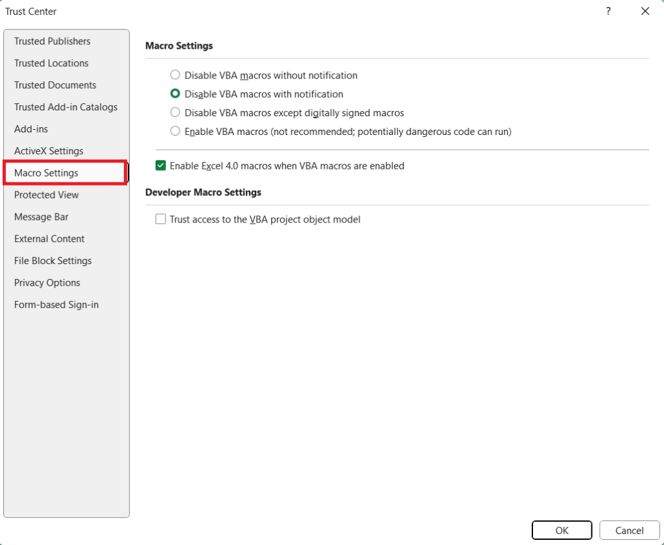
Task: Enable trust access to VBA project model
Action: tap(160, 219)
